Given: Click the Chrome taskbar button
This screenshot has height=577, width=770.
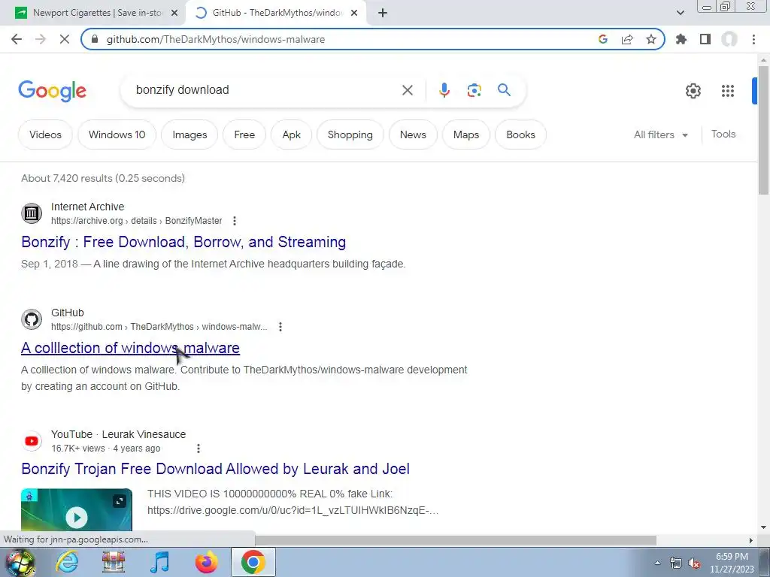Looking at the screenshot, I should point(253,563).
